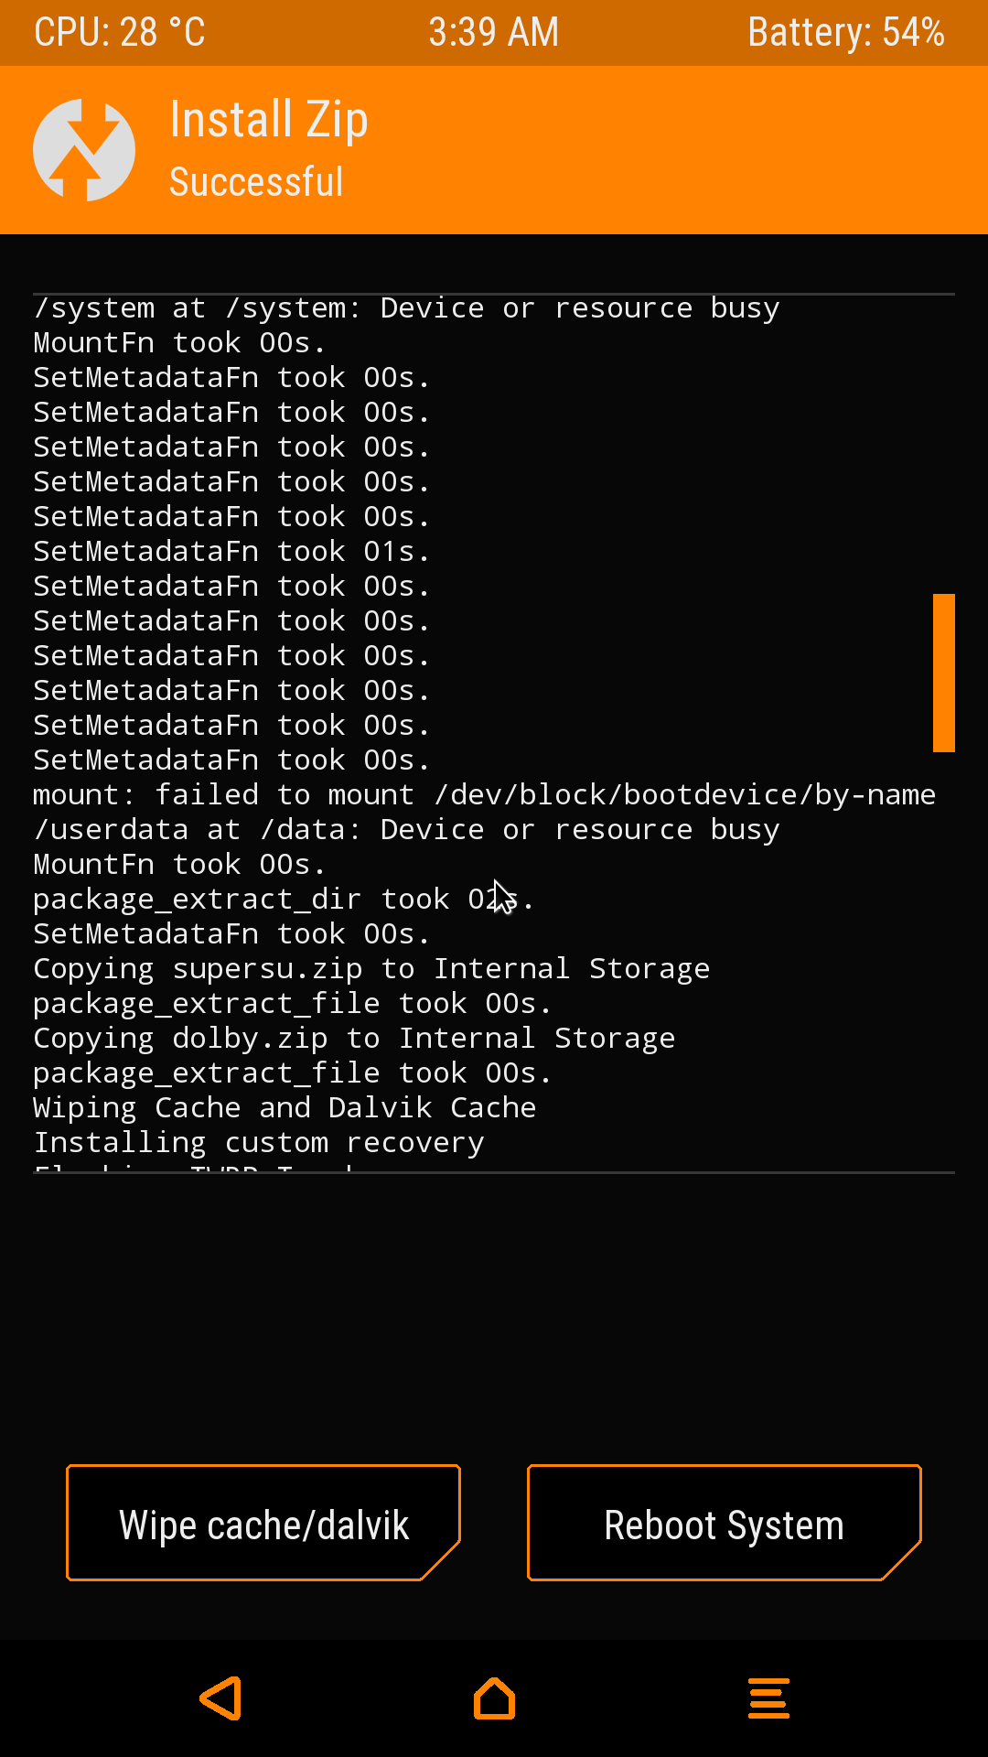Click the Successful status text
The width and height of the screenshot is (988, 1757).
click(x=256, y=182)
